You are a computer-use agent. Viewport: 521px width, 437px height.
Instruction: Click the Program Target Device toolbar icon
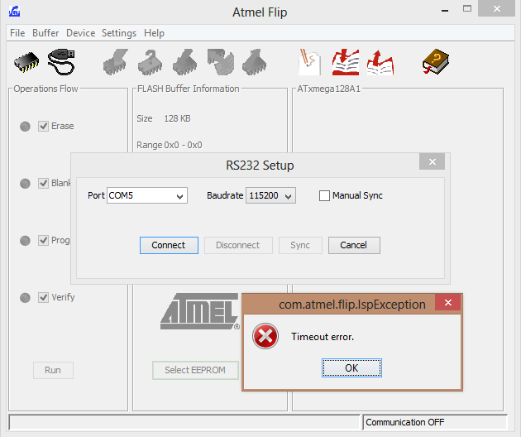185,62
